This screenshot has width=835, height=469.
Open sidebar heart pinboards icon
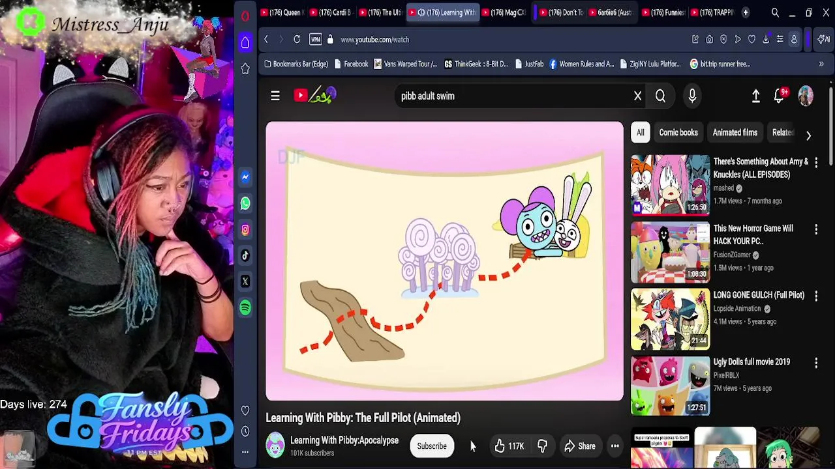(x=245, y=410)
